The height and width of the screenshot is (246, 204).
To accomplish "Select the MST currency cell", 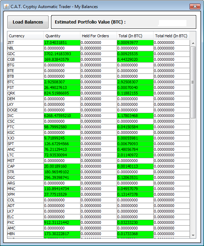I will coord(25,161).
